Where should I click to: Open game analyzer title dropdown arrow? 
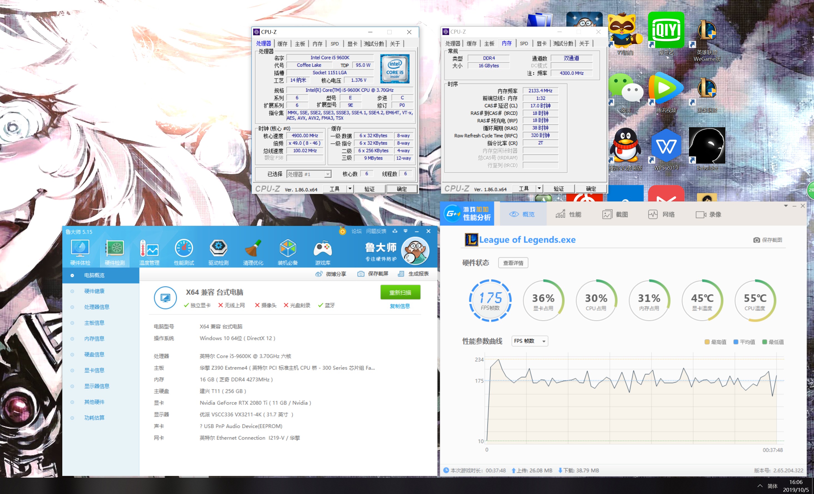786,206
